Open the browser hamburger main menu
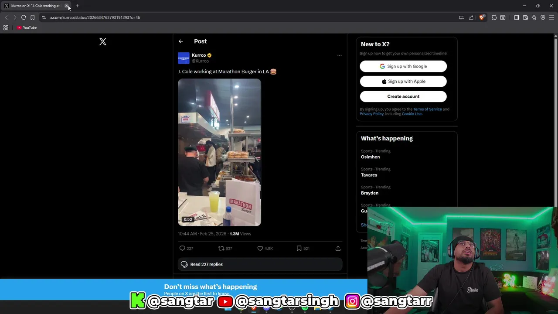The height and width of the screenshot is (314, 558). coord(551,17)
